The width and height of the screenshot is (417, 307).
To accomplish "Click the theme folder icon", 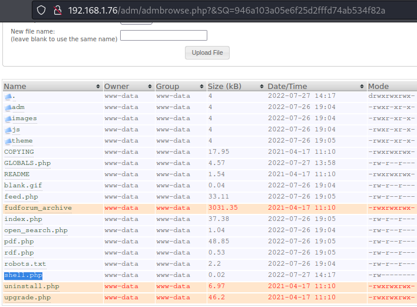I will click(8, 141).
